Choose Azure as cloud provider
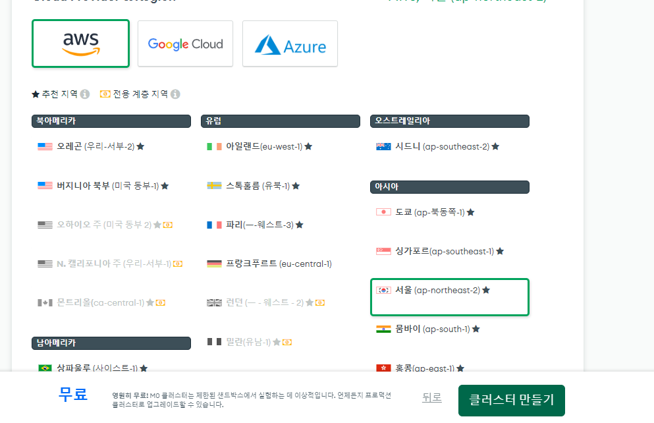This screenshot has width=654, height=423. click(290, 43)
